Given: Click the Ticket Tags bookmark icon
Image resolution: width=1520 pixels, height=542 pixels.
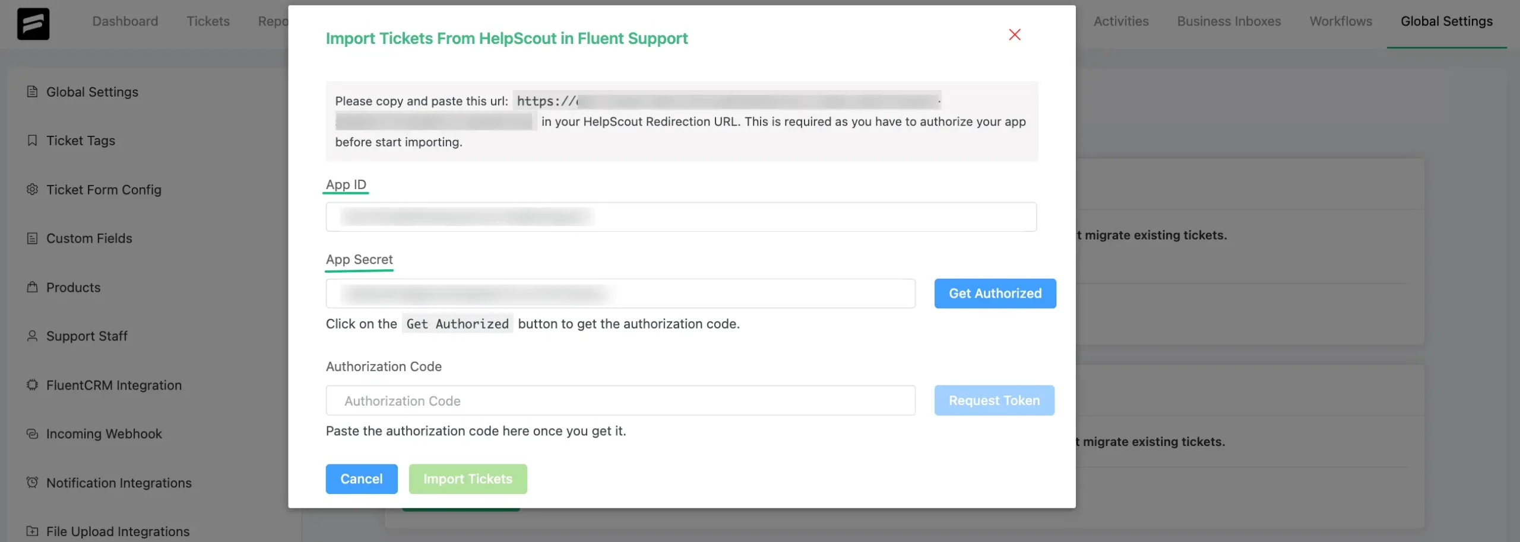Looking at the screenshot, I should pyautogui.click(x=32, y=141).
